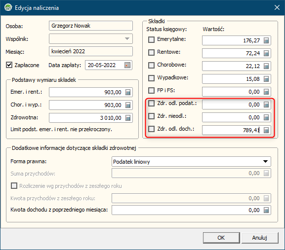Check the FP i FS checkbox
The image size is (285, 250).
tap(151, 90)
